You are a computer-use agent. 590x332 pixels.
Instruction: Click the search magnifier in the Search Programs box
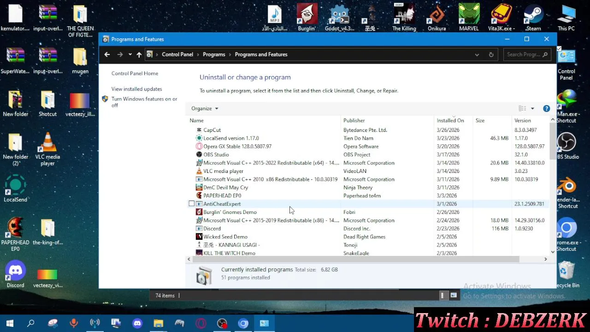(545, 54)
